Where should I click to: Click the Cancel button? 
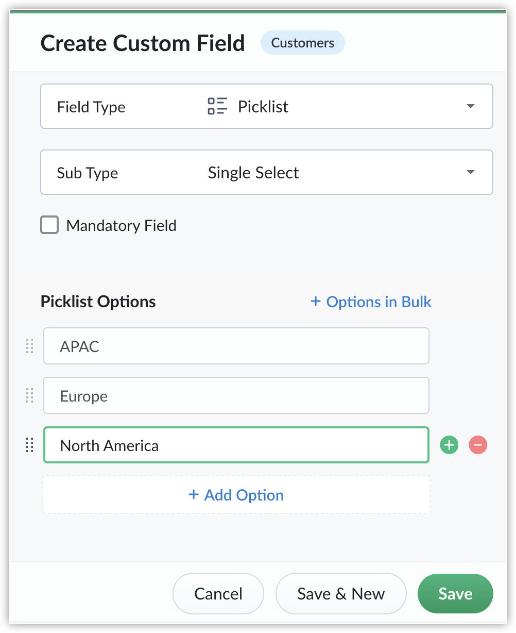pos(218,594)
